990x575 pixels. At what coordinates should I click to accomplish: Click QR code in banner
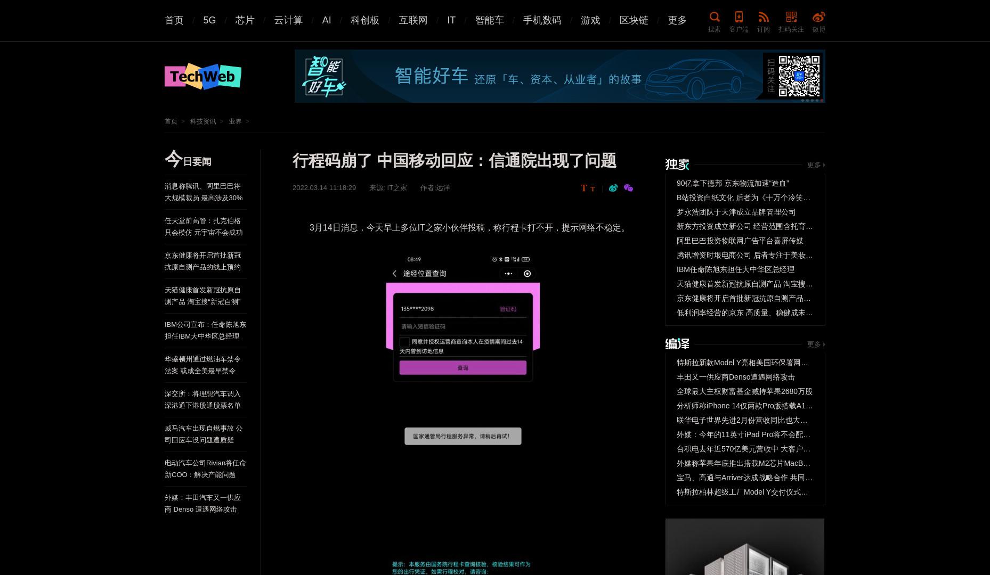tap(799, 76)
